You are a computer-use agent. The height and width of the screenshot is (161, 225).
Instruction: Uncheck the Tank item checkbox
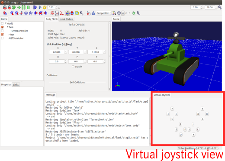pos(2,27)
